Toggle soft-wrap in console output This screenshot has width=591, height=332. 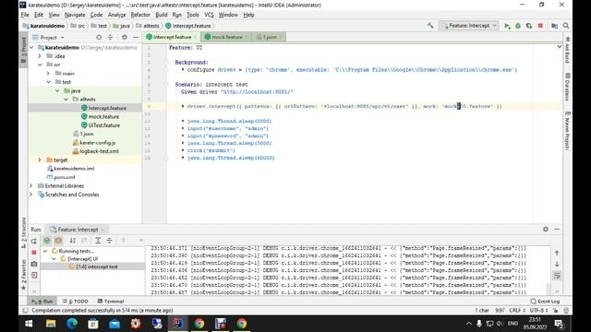[x=557, y=276]
